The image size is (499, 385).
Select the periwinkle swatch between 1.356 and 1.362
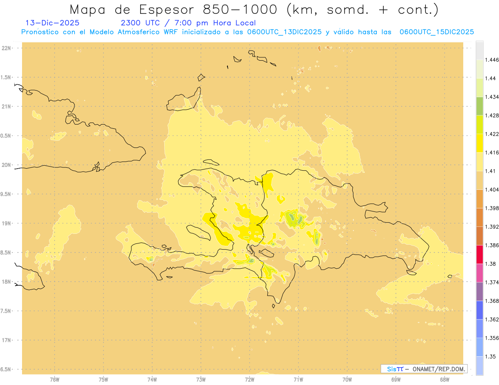[x=479, y=329]
